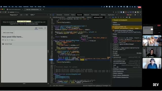Viewport: 162px width, 91px height.
Task: Click the GitHub tab favicon
Action: pyautogui.click(x=7, y=10)
